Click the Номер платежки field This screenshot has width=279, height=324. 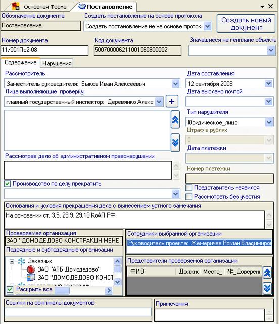(x=229, y=178)
